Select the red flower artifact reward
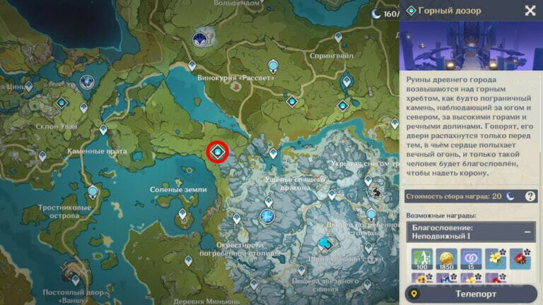The width and height of the screenshot is (543, 305). click(x=522, y=258)
